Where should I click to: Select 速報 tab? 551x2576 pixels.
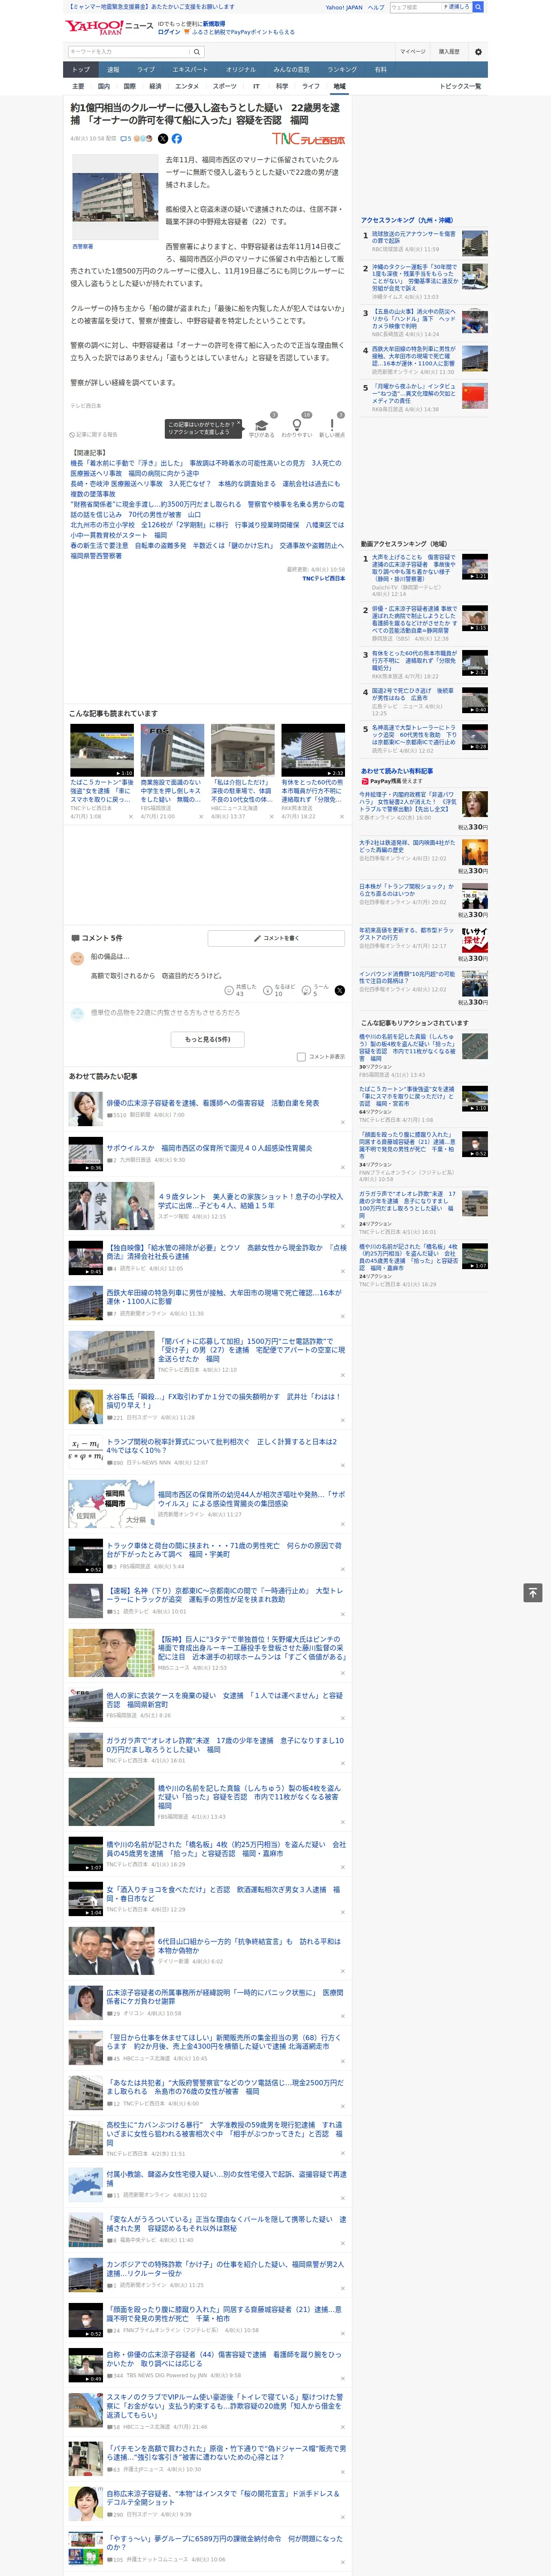pyautogui.click(x=113, y=70)
